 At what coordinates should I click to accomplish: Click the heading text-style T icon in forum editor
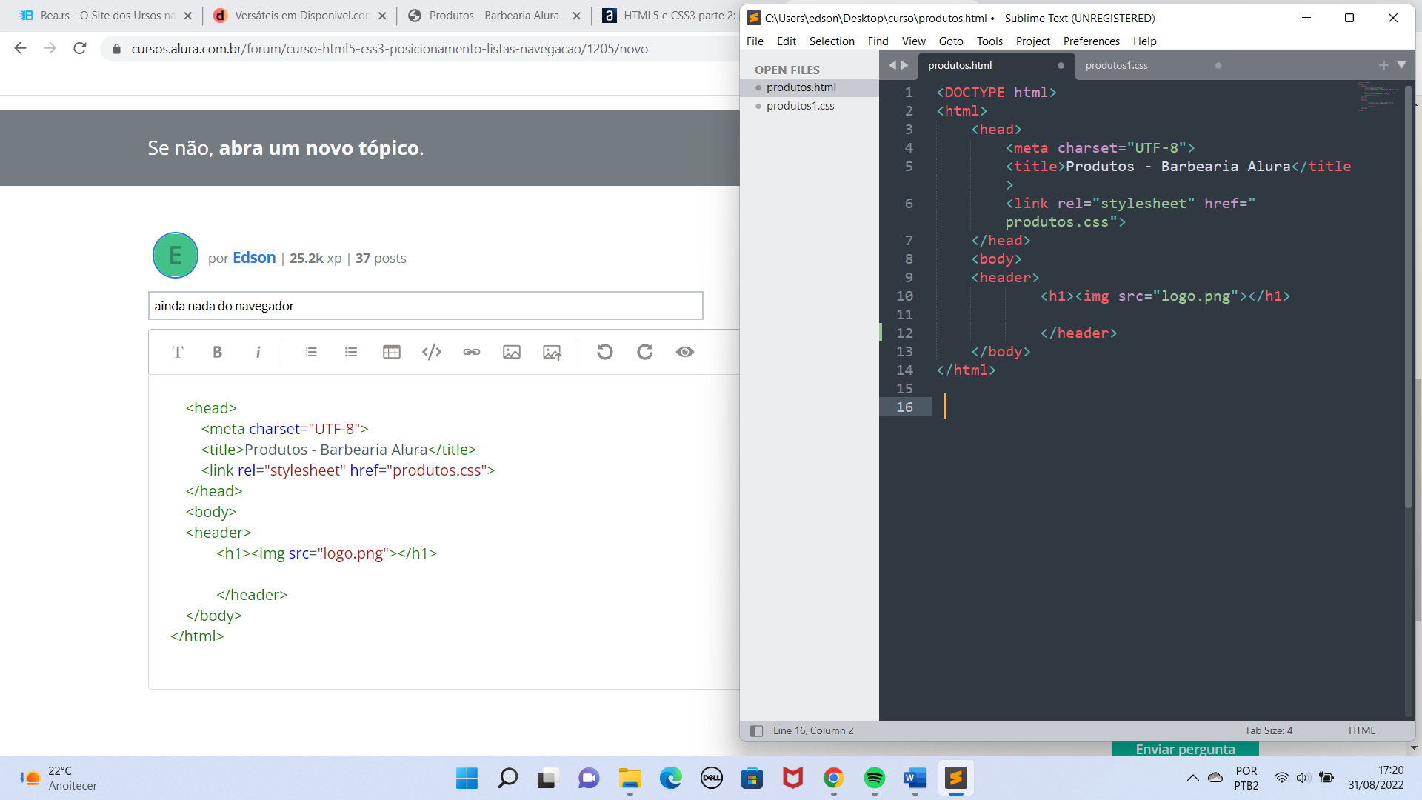(178, 352)
